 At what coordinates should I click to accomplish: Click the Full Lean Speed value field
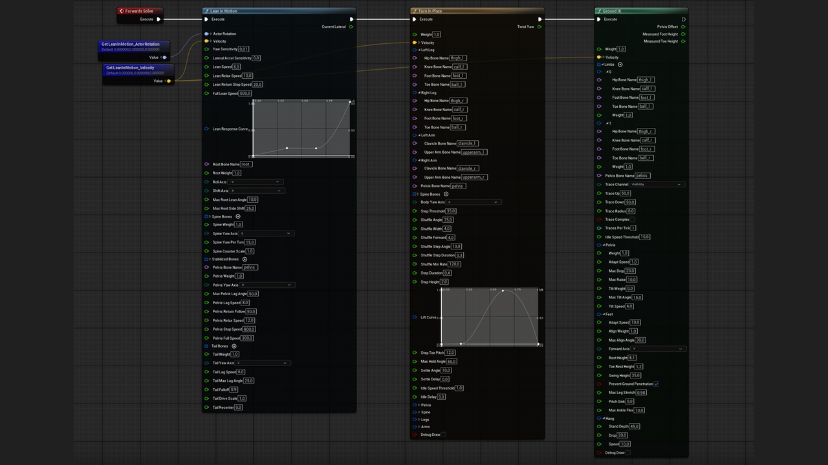tap(245, 93)
